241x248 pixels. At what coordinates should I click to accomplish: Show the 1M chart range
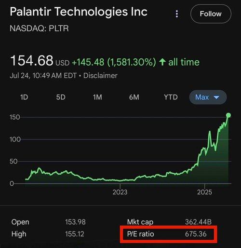tap(97, 97)
